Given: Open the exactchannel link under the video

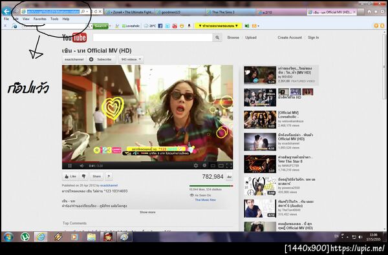Looking at the screenshot, I should 109,185.
